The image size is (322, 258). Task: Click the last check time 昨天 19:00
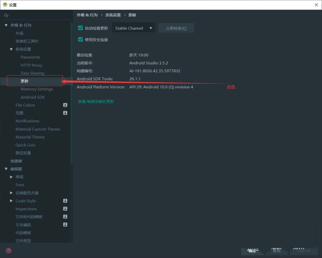click(139, 55)
